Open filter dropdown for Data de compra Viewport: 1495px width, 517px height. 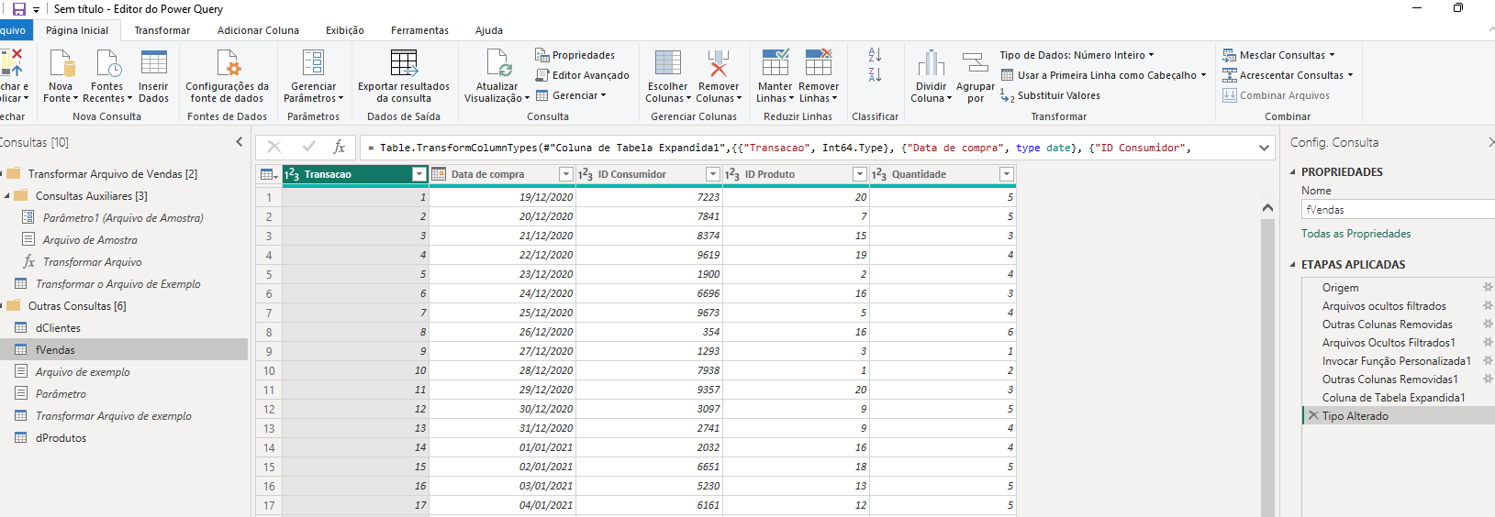click(x=566, y=174)
